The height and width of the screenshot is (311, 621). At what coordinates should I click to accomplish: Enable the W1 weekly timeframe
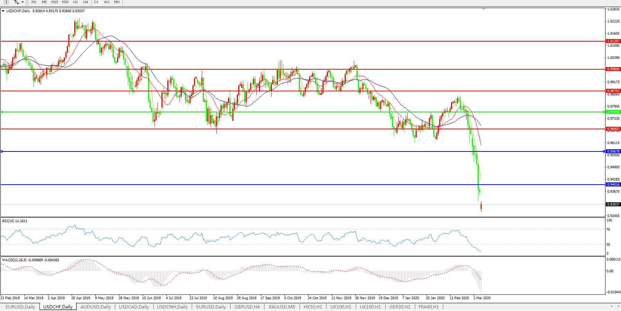pyautogui.click(x=107, y=2)
